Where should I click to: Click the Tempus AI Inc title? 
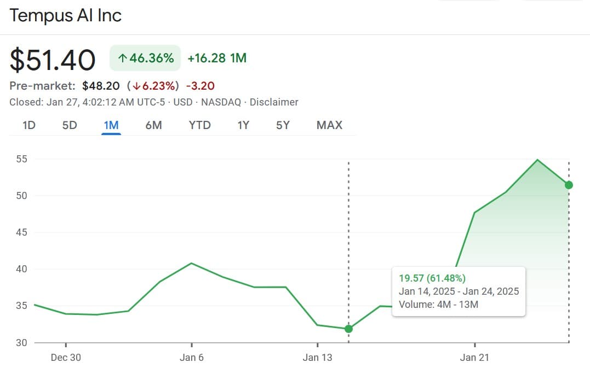coord(65,16)
